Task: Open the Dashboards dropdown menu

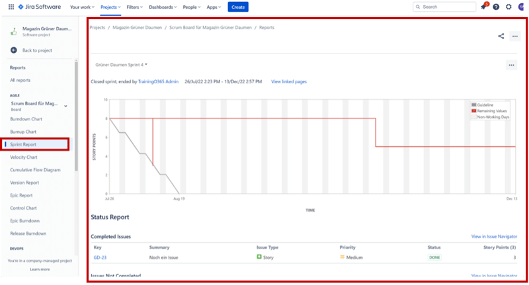Action: (x=163, y=7)
